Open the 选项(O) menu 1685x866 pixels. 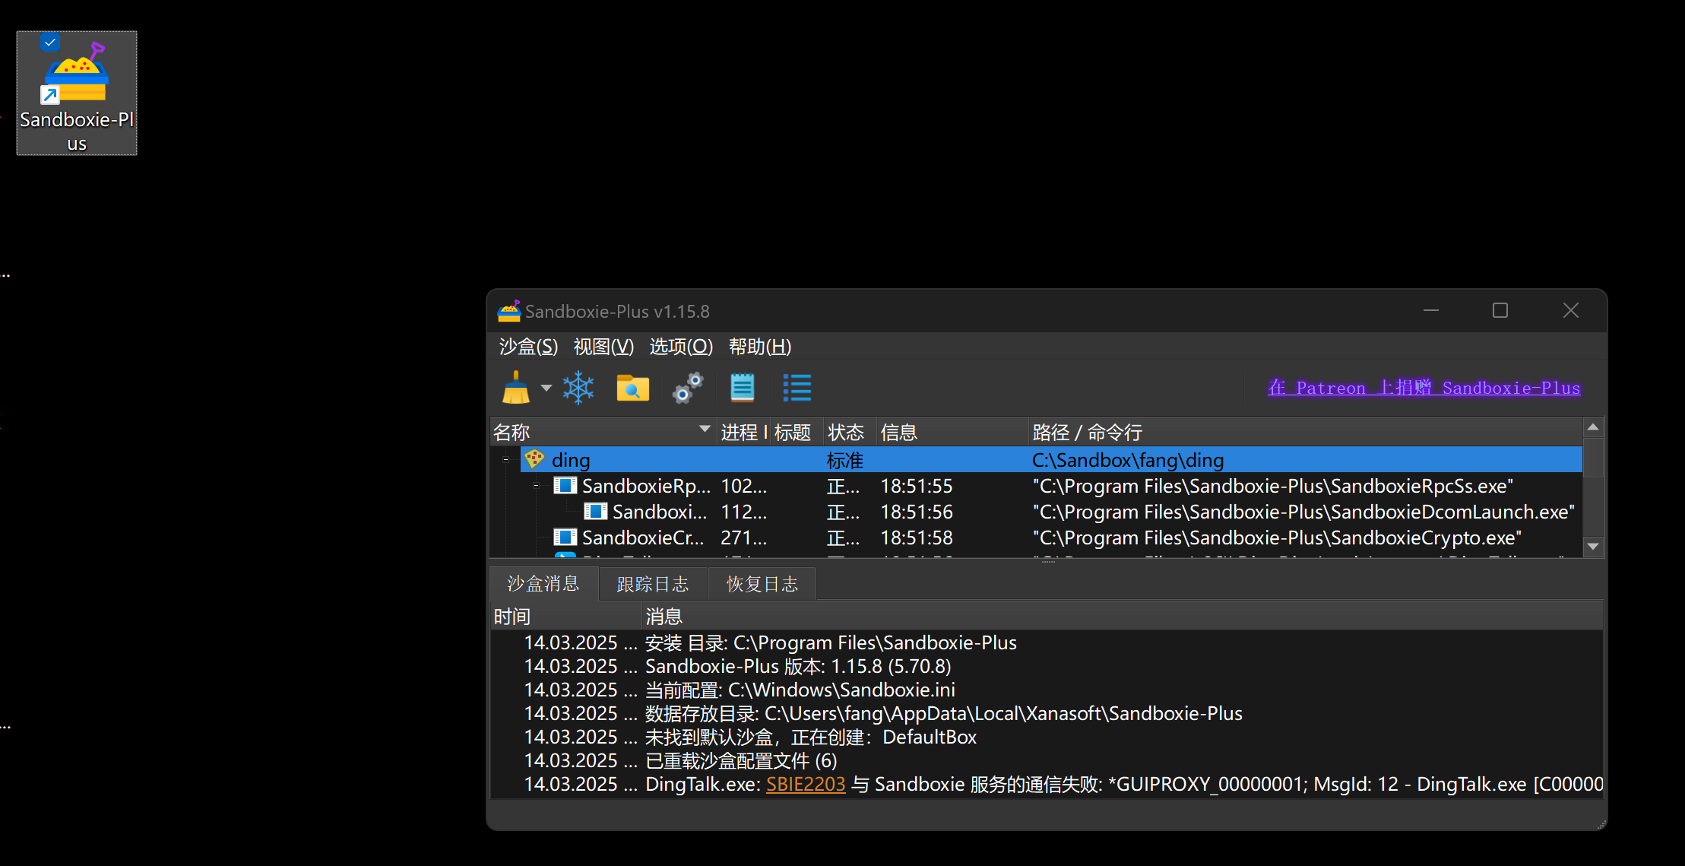(681, 347)
